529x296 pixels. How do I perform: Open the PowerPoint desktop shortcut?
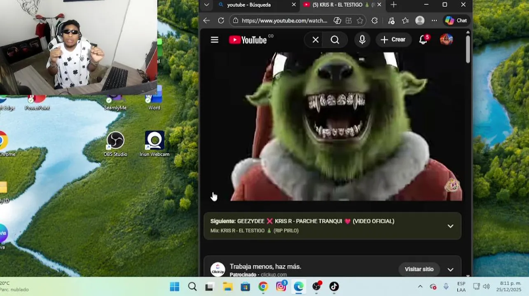pos(37,103)
